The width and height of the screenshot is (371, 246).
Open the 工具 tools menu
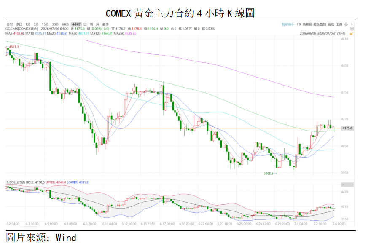coord(339,24)
